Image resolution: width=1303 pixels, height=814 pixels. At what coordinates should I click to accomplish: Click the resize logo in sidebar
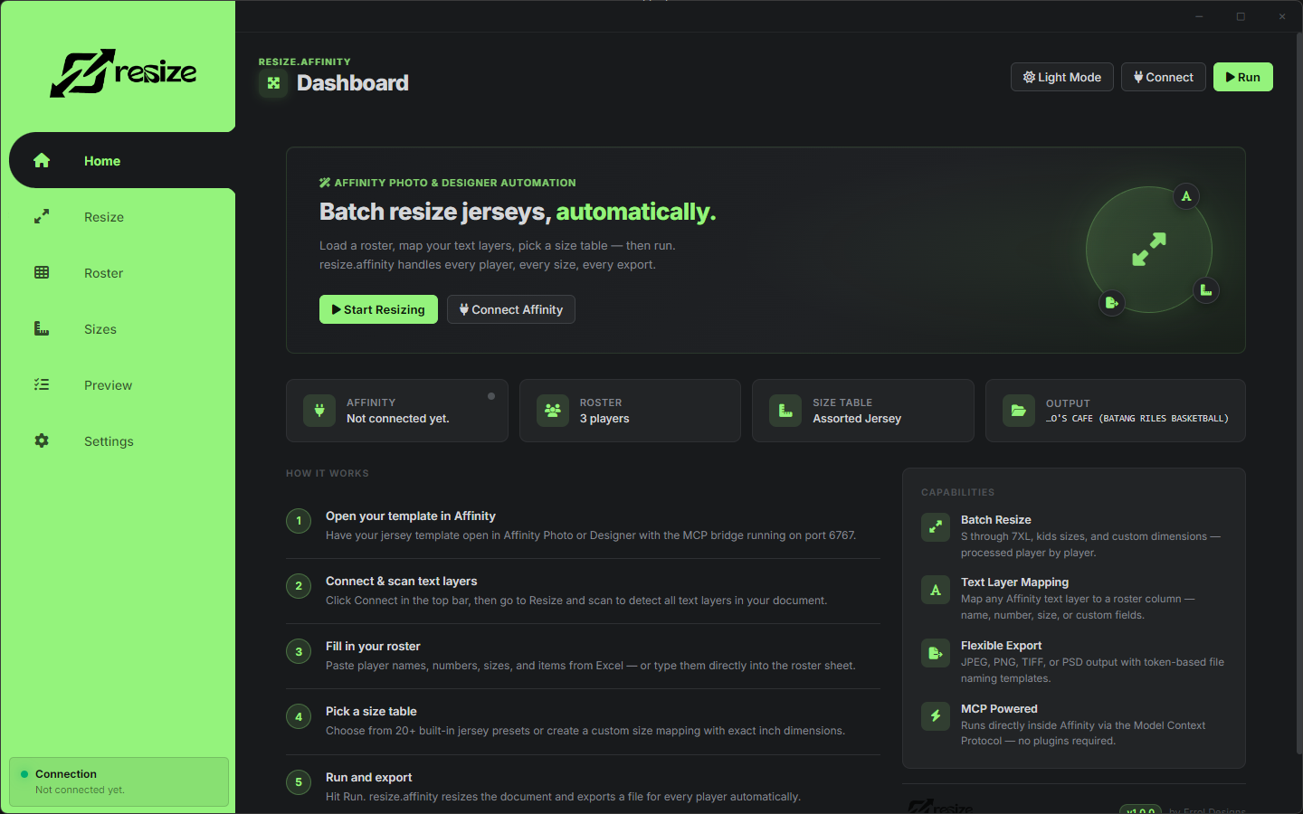pos(123,73)
